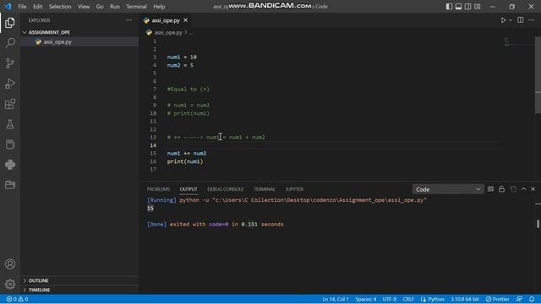Screen dimensions: 541x304
Task: Close the assi_ope.py editor tab
Action: click(x=186, y=20)
